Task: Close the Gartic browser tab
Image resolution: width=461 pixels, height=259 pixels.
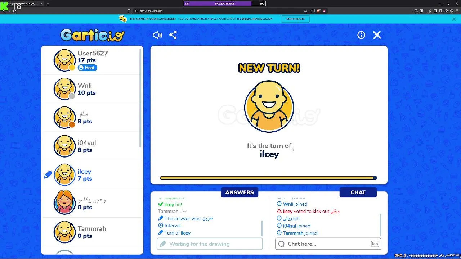Action: (41, 4)
